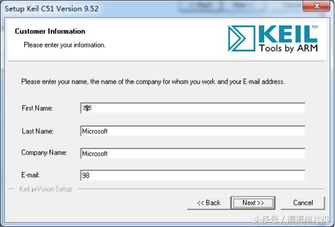Cancel the Keil C51 installation
This screenshot has height=227, width=335.
(303, 203)
